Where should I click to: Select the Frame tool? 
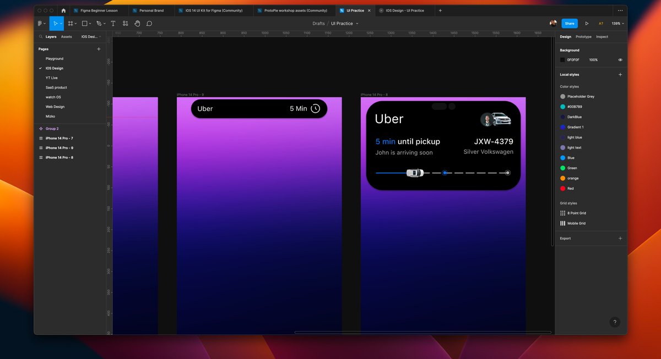[71, 24]
